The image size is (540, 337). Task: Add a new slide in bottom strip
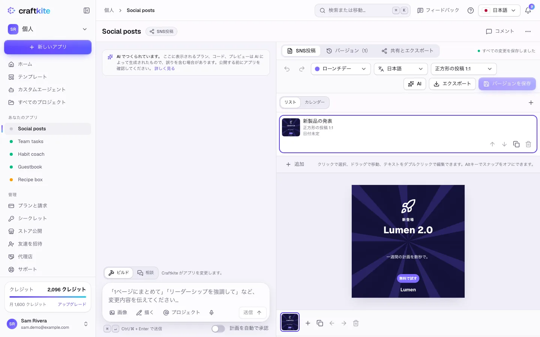(x=308, y=323)
